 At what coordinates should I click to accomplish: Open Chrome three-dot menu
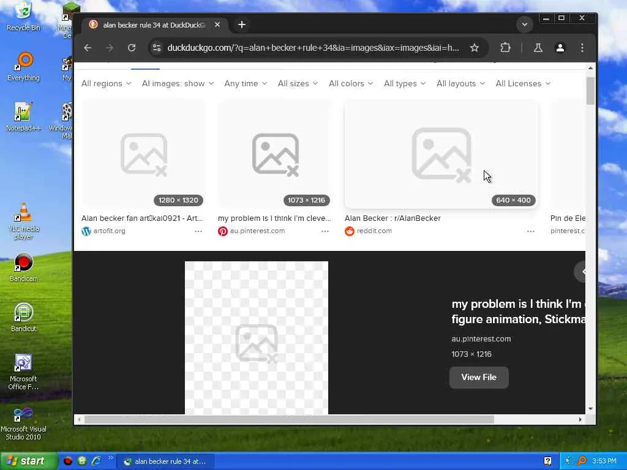coord(582,48)
